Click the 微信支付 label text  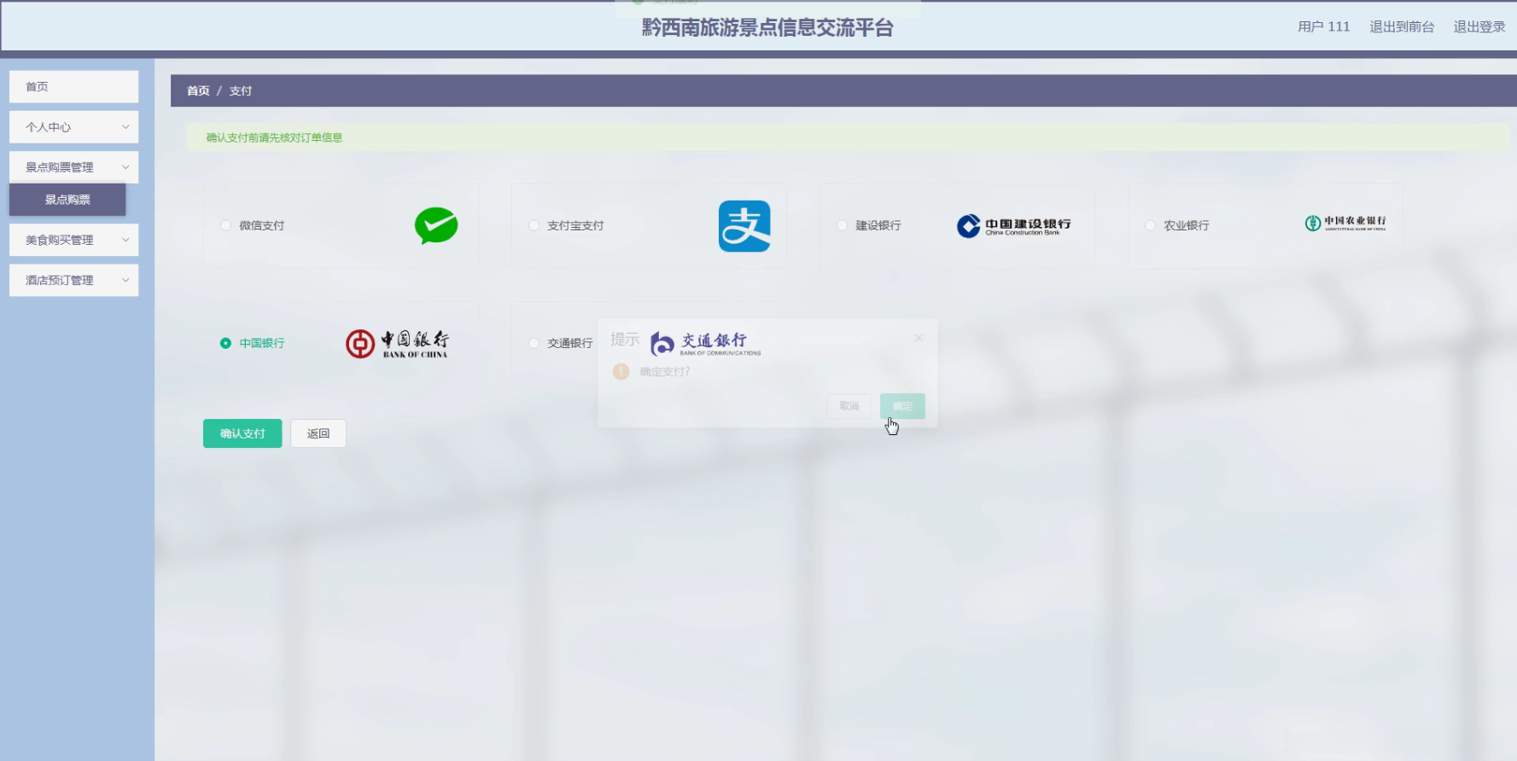(262, 226)
